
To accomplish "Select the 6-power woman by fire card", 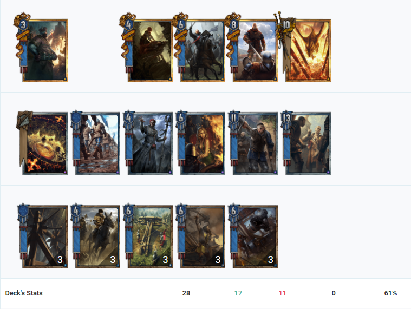I will pos(201,143).
